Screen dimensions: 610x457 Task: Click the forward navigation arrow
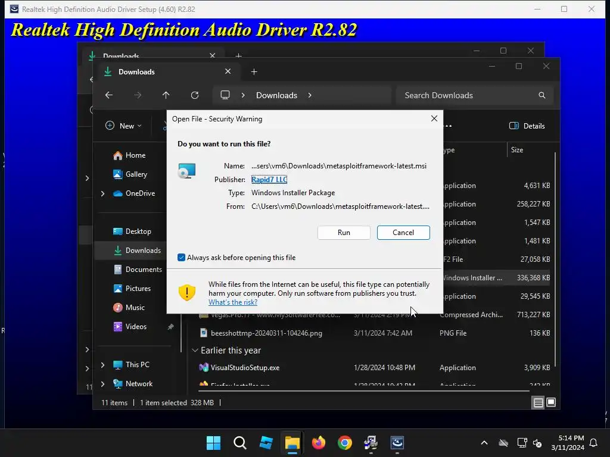pyautogui.click(x=138, y=95)
